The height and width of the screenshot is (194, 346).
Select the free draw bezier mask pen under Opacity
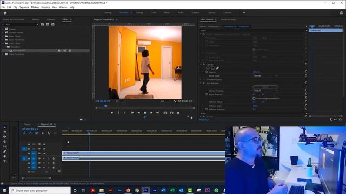point(217,68)
